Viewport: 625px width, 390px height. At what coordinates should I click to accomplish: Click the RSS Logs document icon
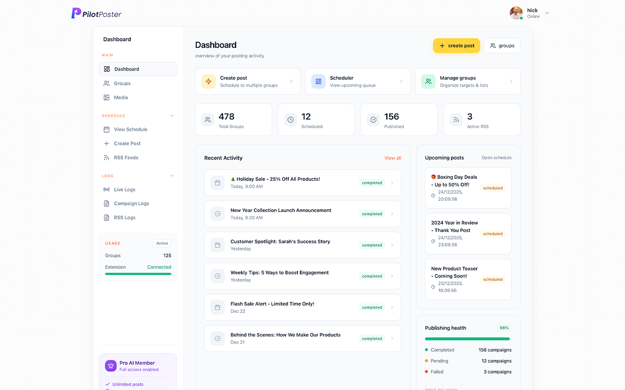(106, 218)
